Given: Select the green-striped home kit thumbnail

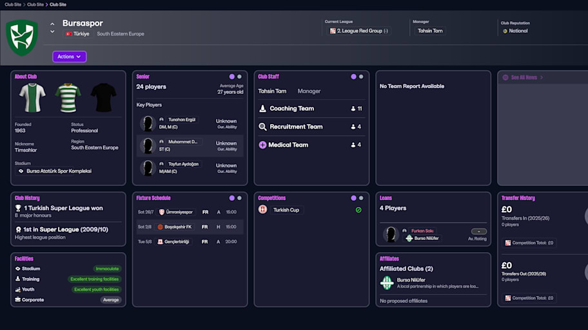Looking at the screenshot, I should click(68, 98).
